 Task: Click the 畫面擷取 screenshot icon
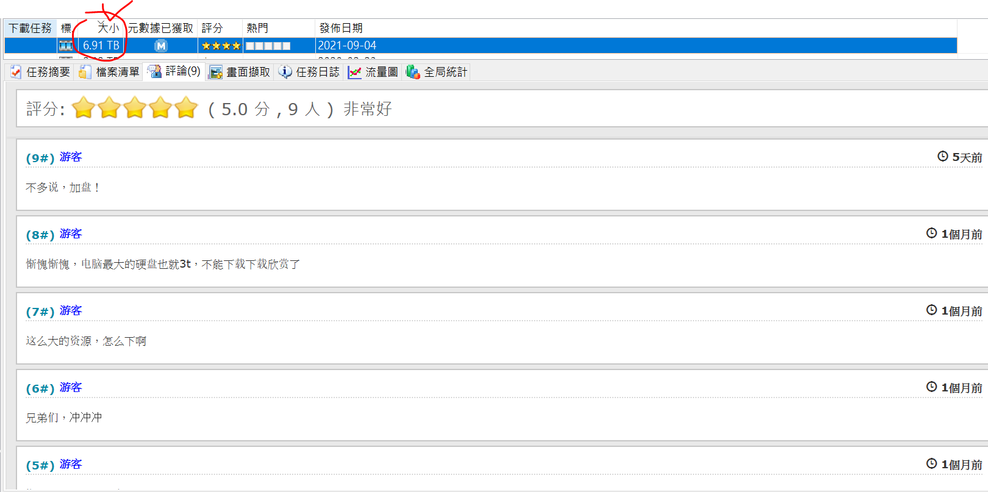pyautogui.click(x=215, y=72)
